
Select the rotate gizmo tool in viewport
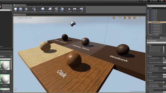click(x=116, y=18)
